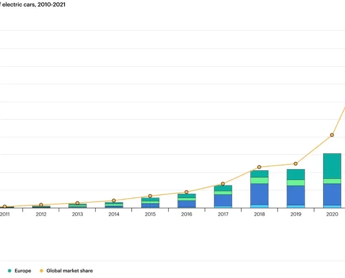
Task: Click the small stacked bar for 2012
Action: tap(41, 207)
